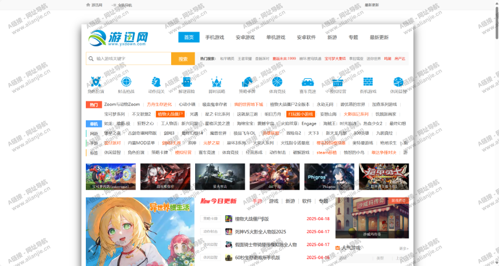This screenshot has width=499, height=266.
Task: Open the 街机游戏 brick wall category icon
Action: [x=368, y=82]
